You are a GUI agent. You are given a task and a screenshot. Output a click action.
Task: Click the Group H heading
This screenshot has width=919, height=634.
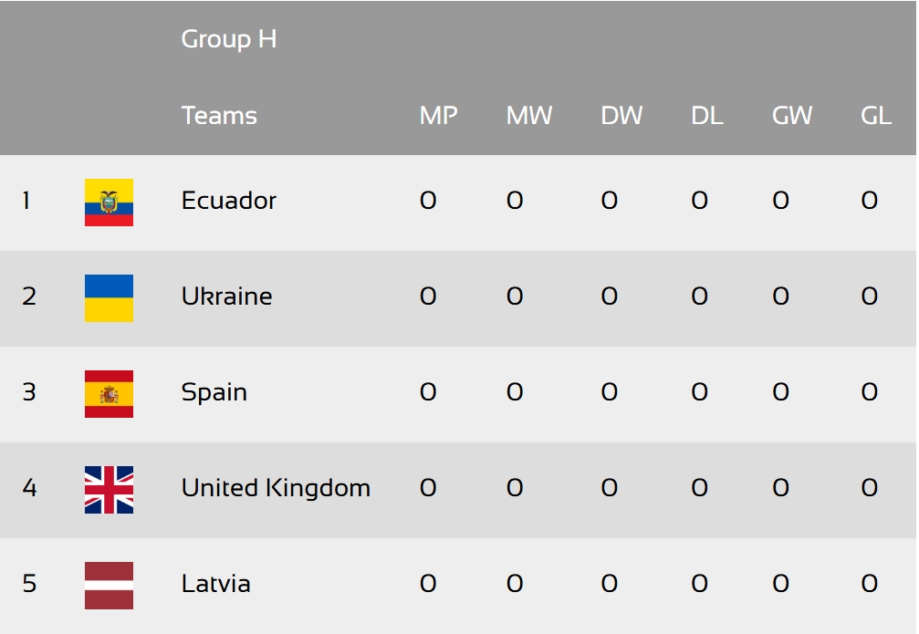pos(228,39)
